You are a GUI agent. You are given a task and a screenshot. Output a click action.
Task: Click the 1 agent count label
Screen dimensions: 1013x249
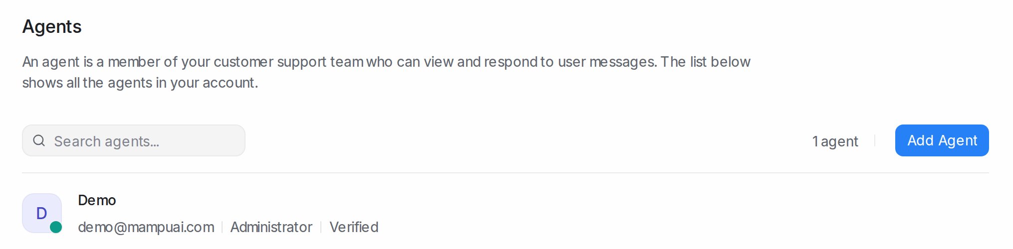pos(835,141)
